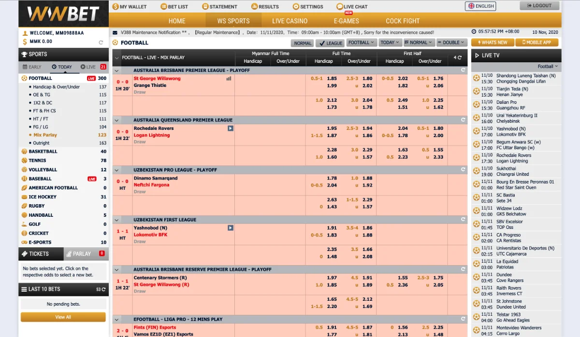Open the Live TV Football filter dropdown
The width and height of the screenshot is (580, 337).
click(548, 67)
